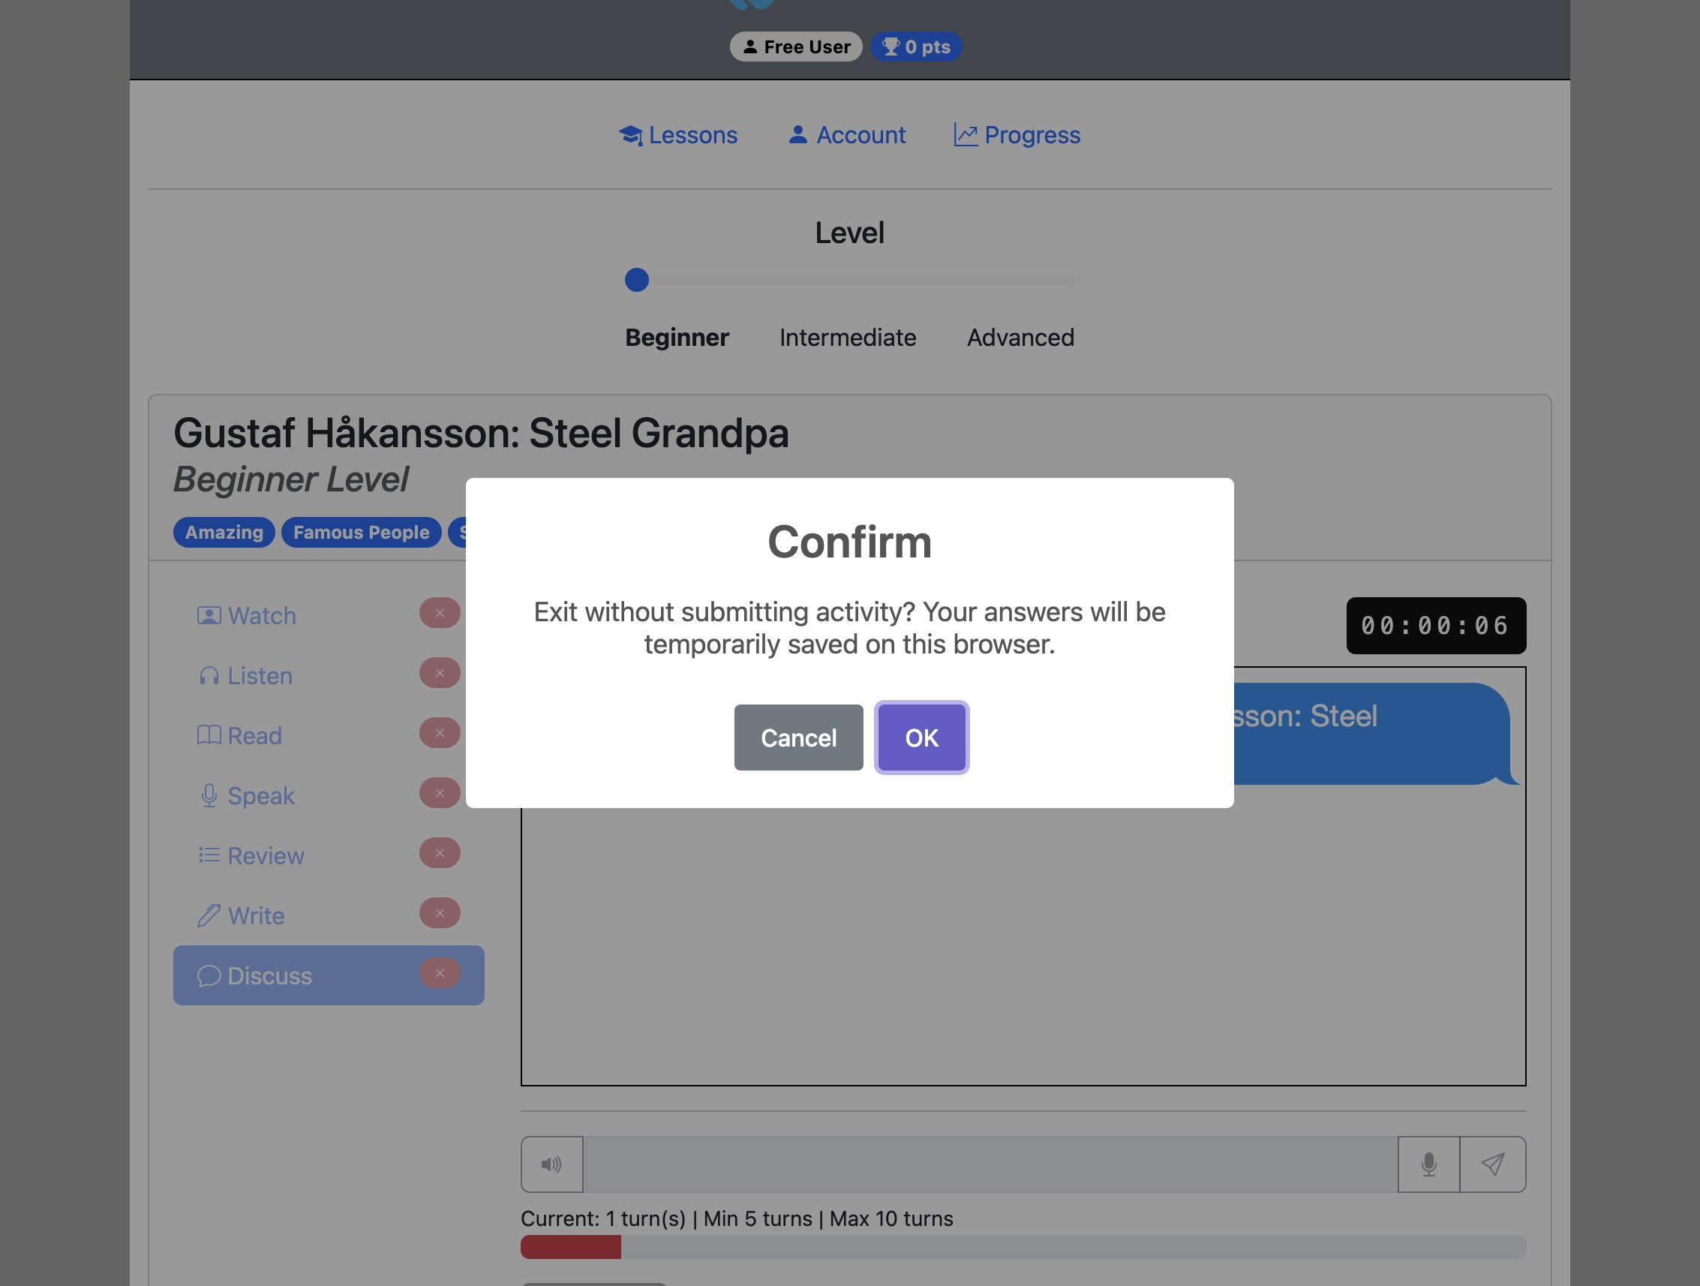Image resolution: width=1700 pixels, height=1286 pixels.
Task: Click the red status badge beside Review
Action: coord(440,852)
